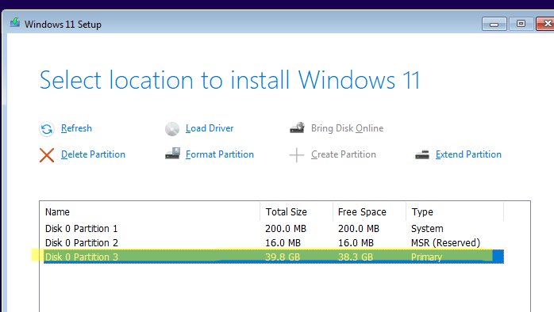Click the Load Driver disc icon

point(172,128)
